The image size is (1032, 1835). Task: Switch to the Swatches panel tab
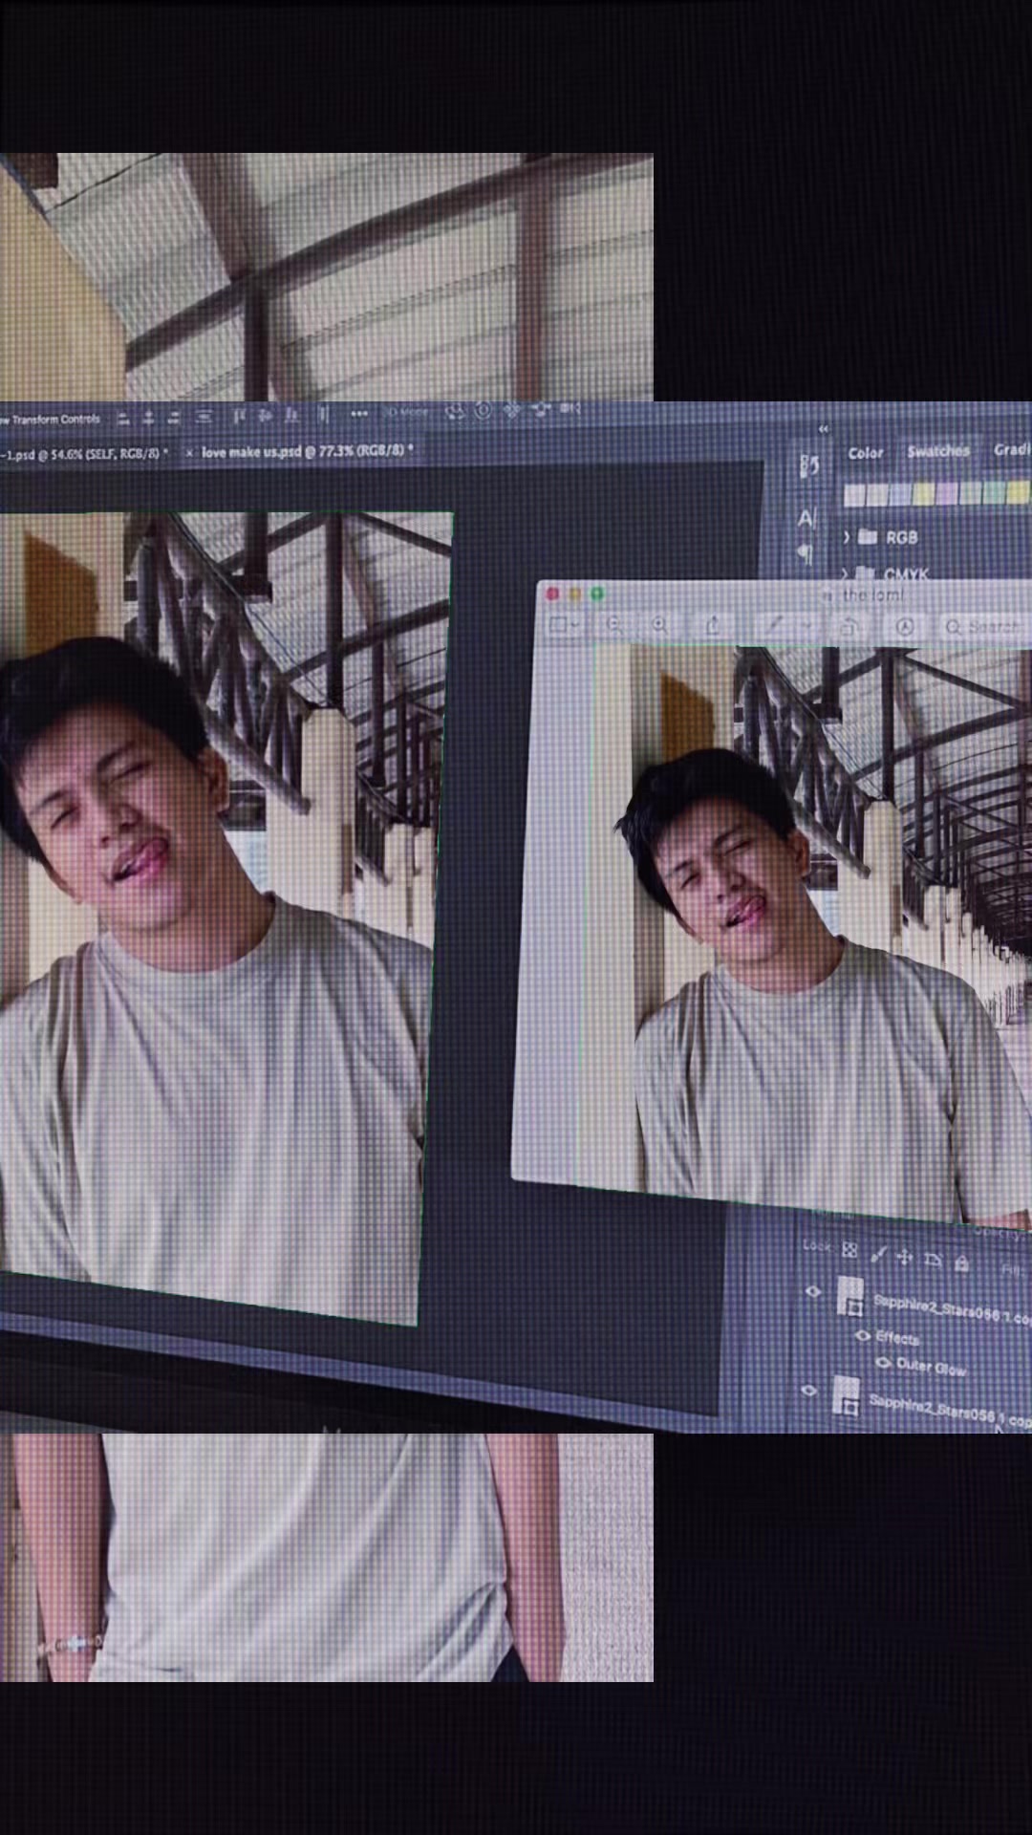click(938, 451)
